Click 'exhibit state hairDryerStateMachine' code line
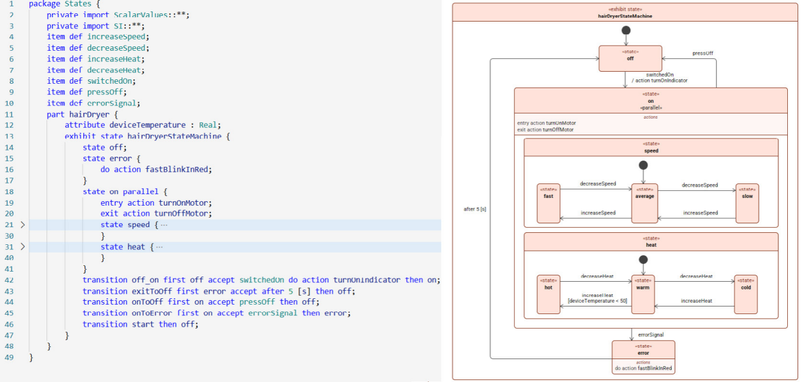 (147, 136)
